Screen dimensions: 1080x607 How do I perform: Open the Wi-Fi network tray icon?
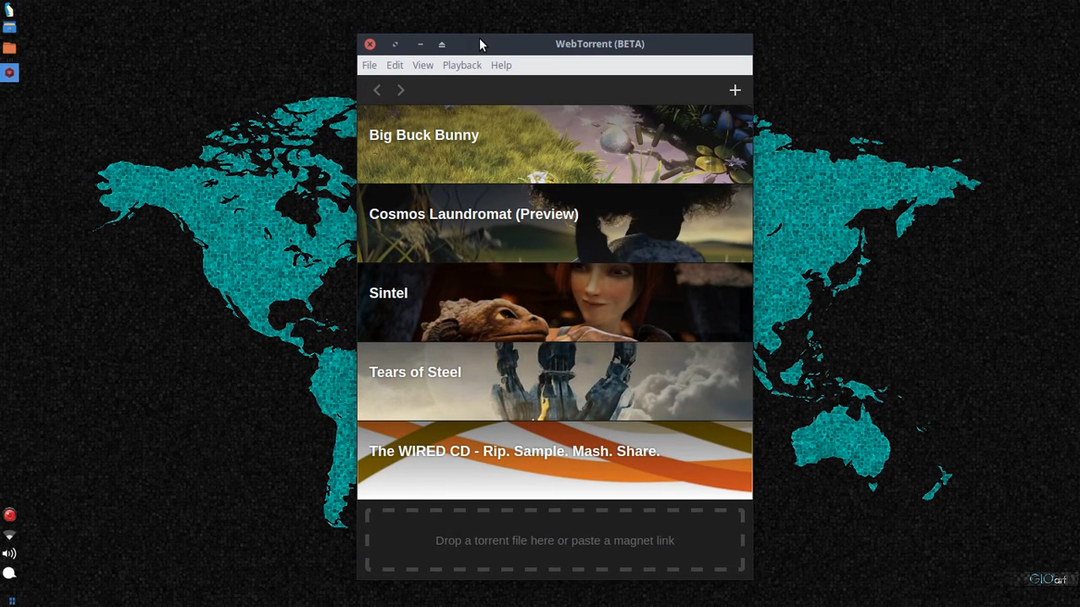coord(9,535)
